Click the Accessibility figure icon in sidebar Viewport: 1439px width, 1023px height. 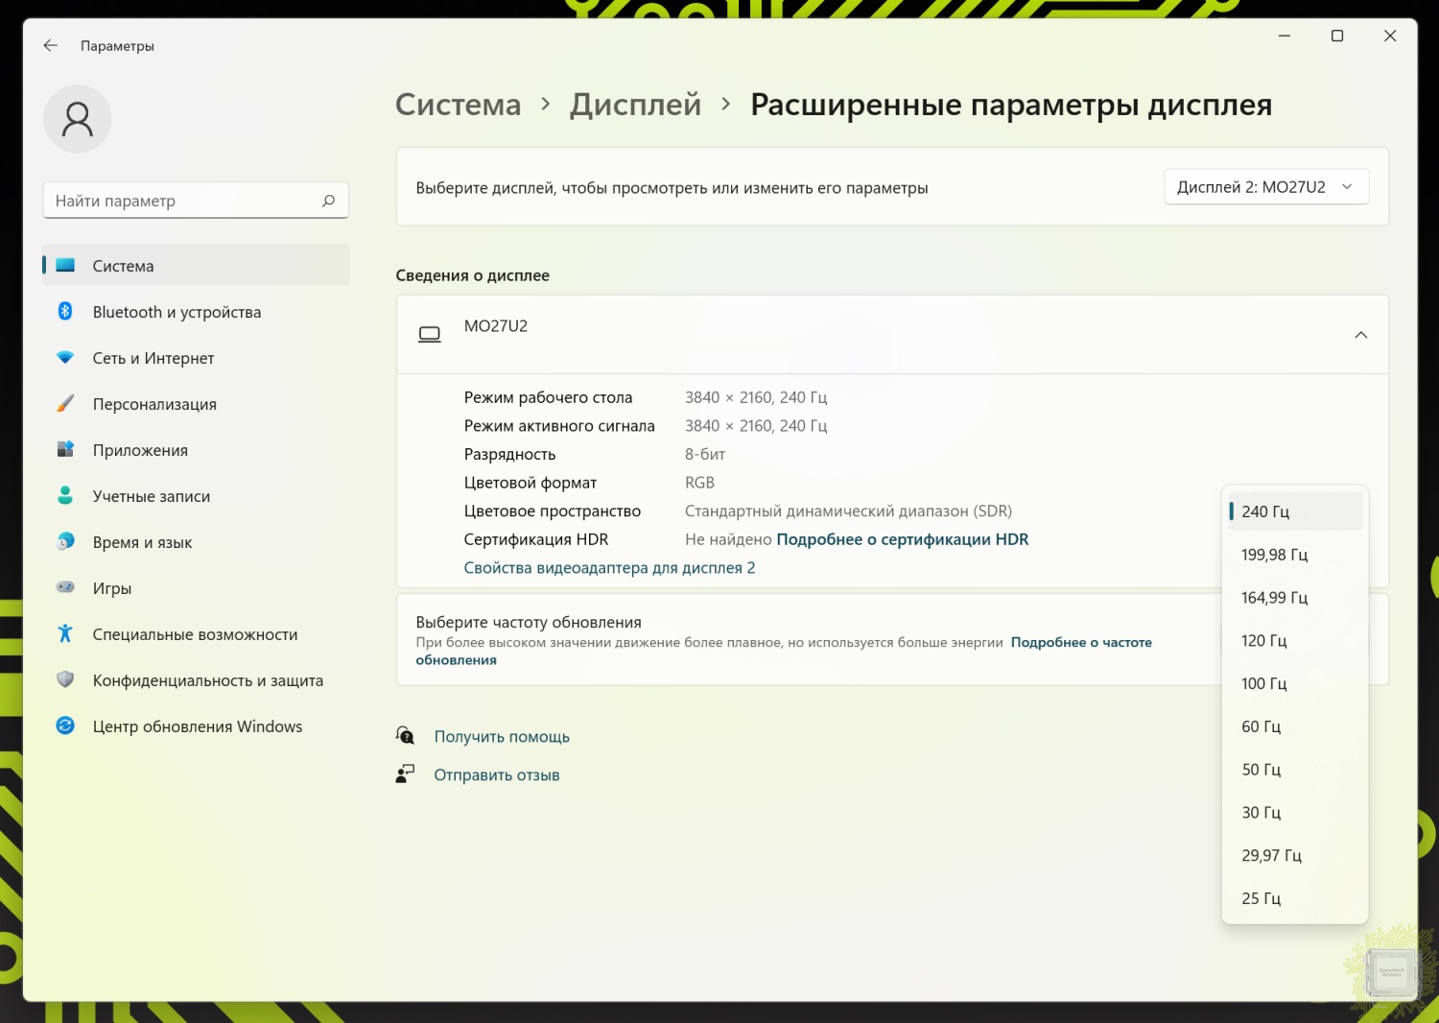pyautogui.click(x=65, y=633)
